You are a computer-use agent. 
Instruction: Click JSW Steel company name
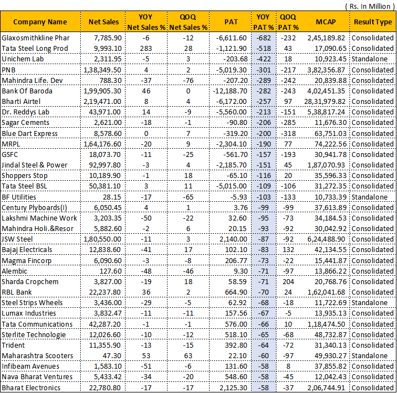(x=17, y=239)
